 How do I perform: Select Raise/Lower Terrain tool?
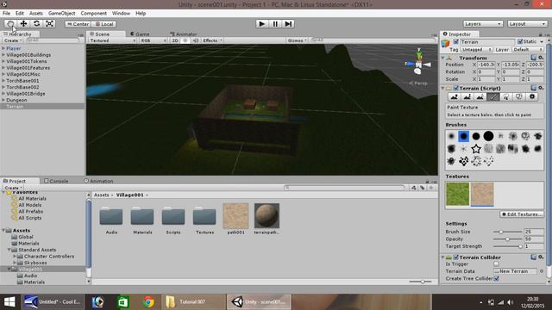(x=455, y=97)
